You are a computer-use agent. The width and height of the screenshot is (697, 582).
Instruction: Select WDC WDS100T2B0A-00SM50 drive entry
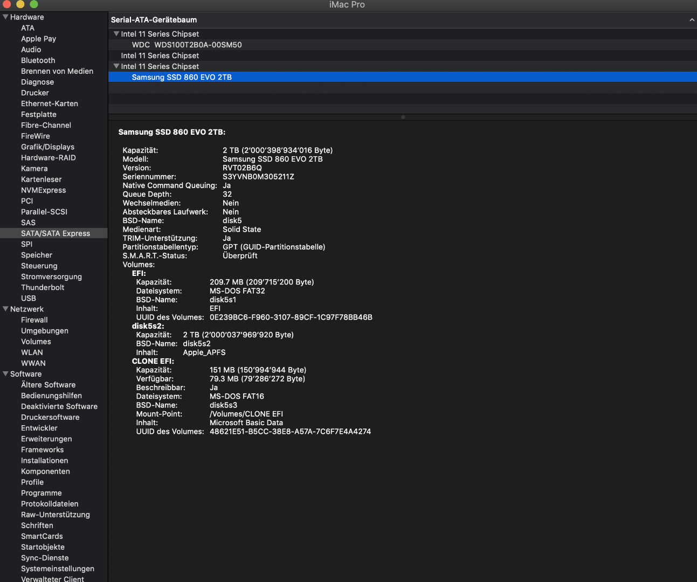(187, 45)
